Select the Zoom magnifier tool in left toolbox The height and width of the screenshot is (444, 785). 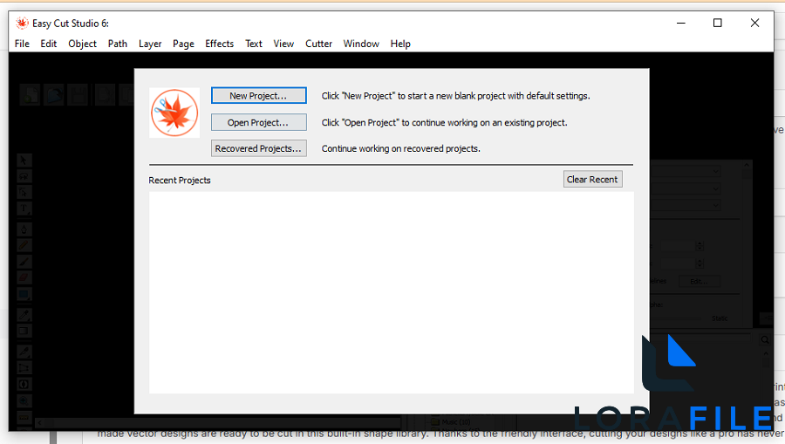(x=24, y=401)
